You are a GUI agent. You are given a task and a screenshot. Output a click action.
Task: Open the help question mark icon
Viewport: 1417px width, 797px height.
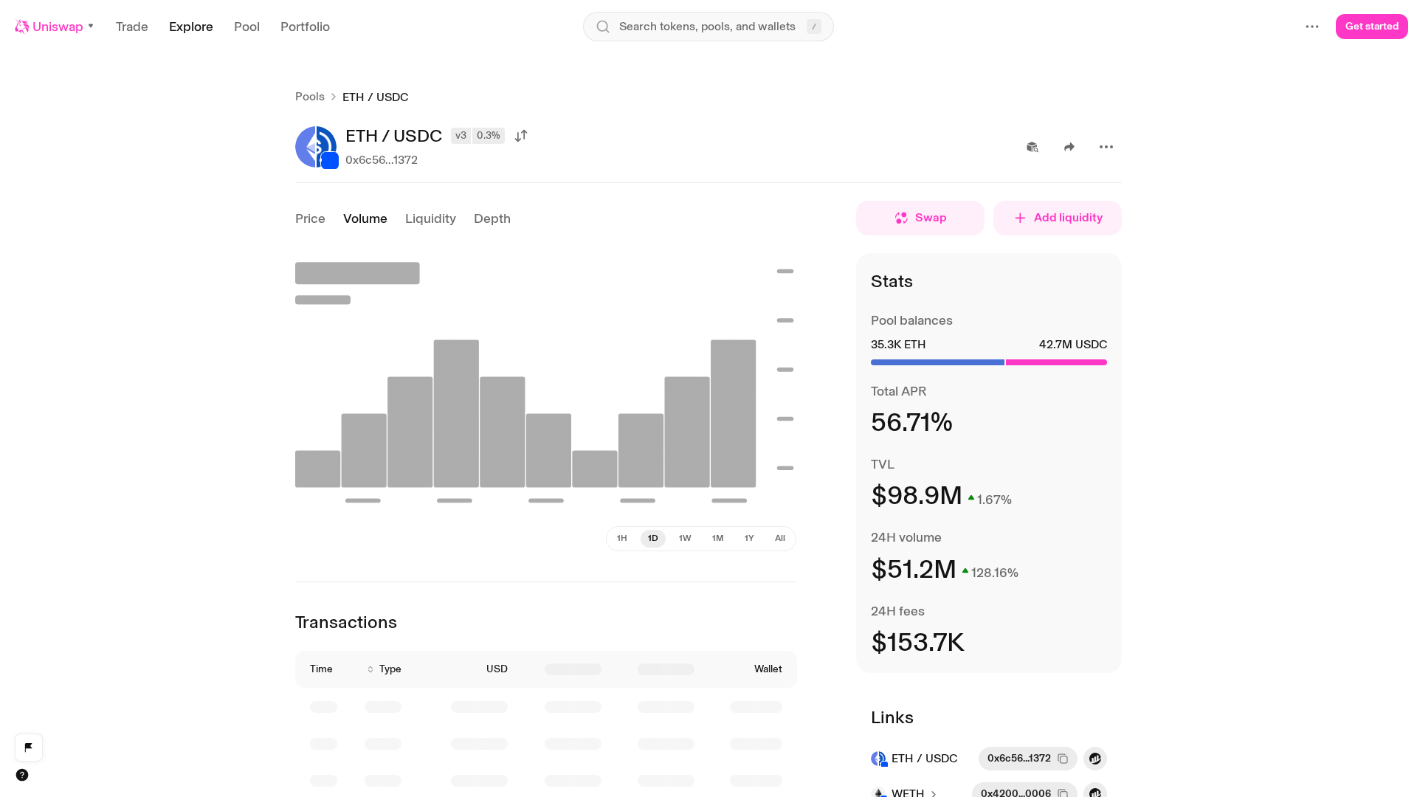click(22, 775)
